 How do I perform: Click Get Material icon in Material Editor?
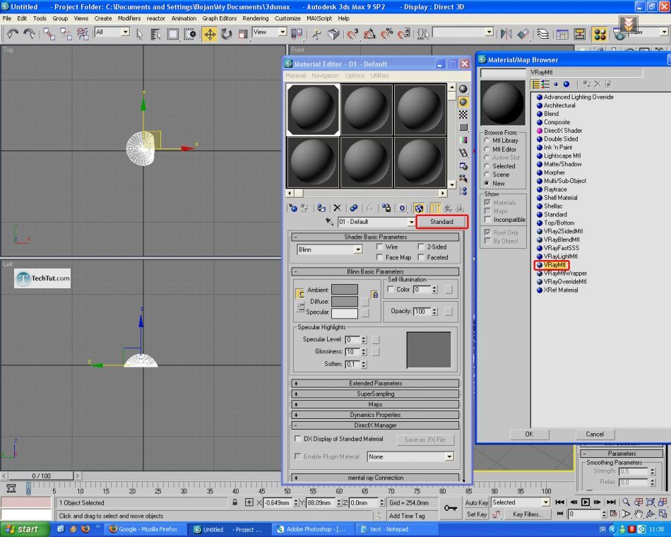293,208
